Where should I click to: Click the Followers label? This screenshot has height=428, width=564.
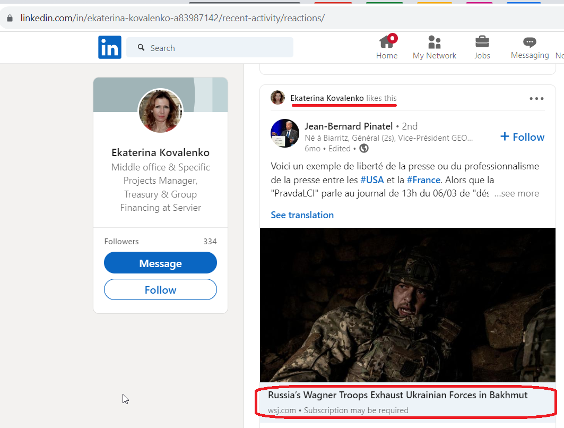tap(122, 242)
